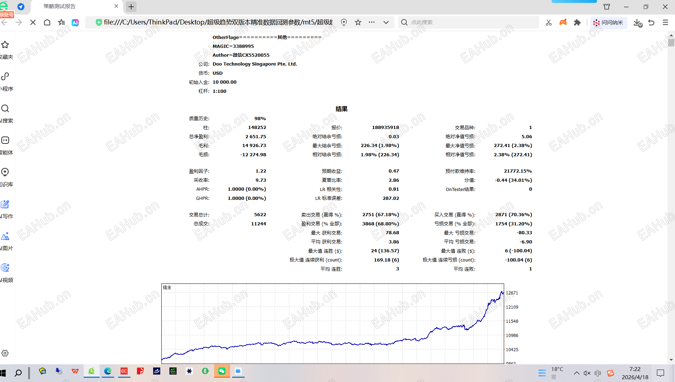
Task: Open WeChat from the taskbar
Action: coord(222,371)
